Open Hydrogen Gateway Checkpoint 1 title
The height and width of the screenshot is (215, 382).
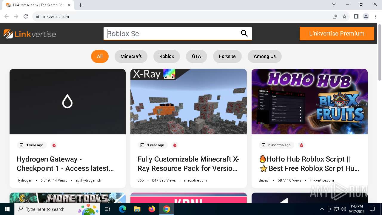click(x=65, y=164)
